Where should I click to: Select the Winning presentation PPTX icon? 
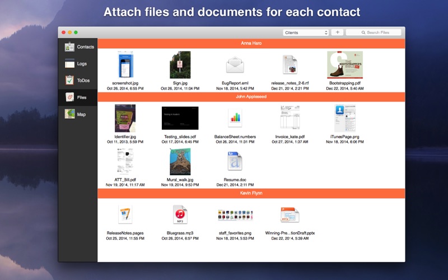(290, 215)
